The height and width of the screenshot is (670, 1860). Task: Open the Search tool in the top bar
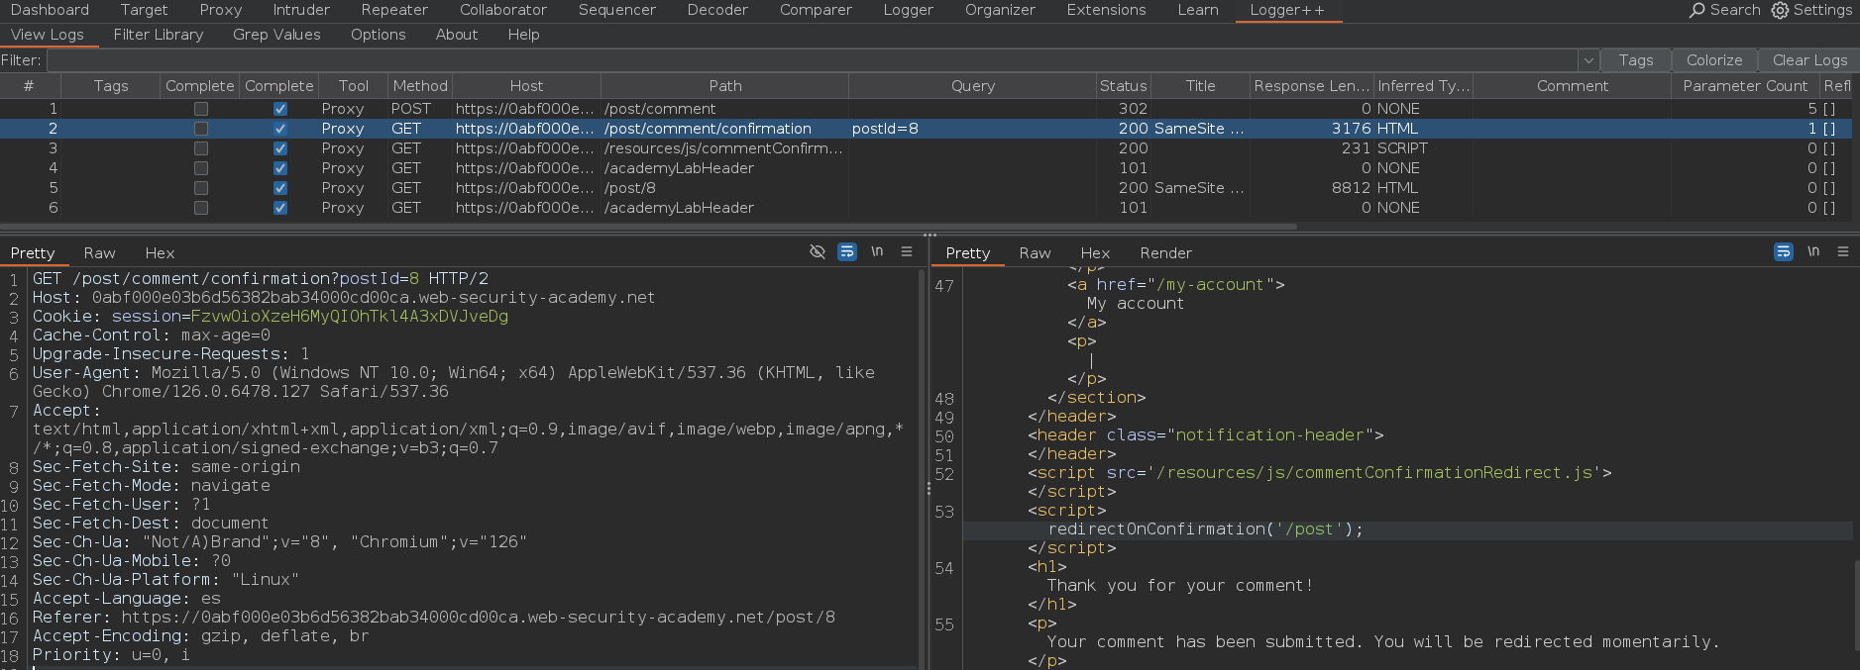pyautogui.click(x=1724, y=10)
